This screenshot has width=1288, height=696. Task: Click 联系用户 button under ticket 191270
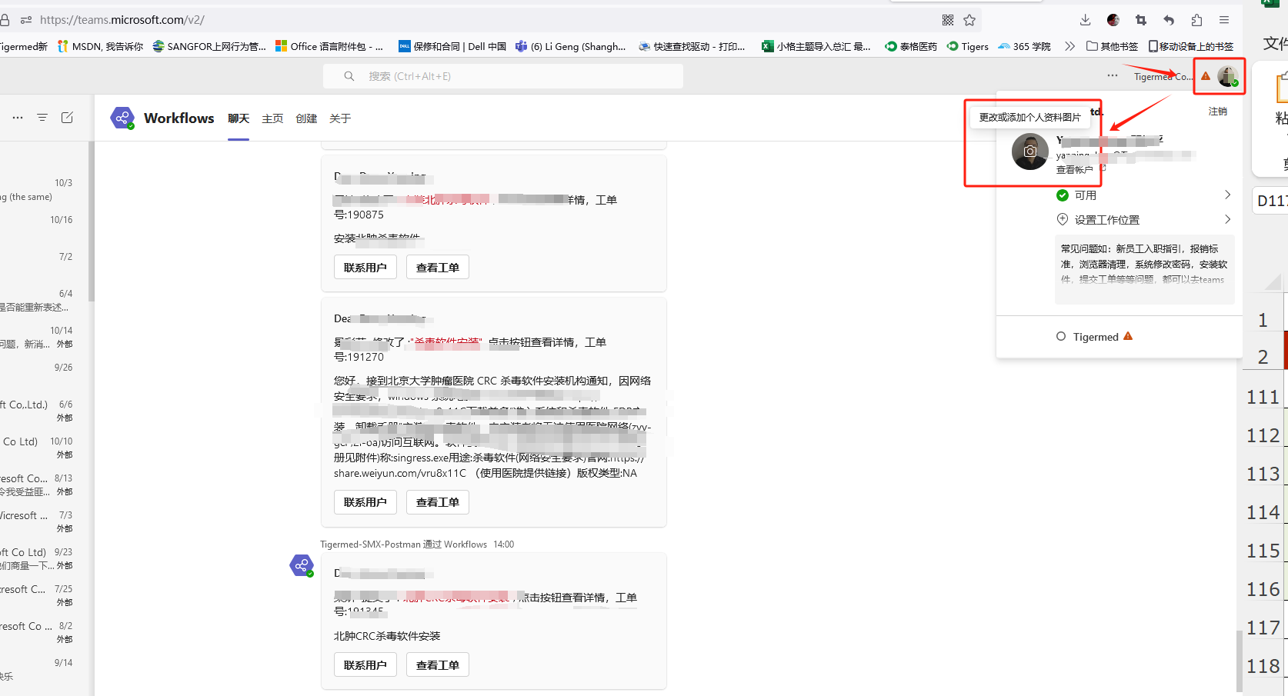365,502
